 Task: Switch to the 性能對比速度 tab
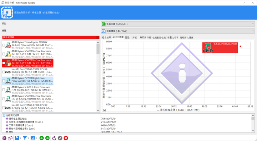pyautogui.click(x=187, y=38)
